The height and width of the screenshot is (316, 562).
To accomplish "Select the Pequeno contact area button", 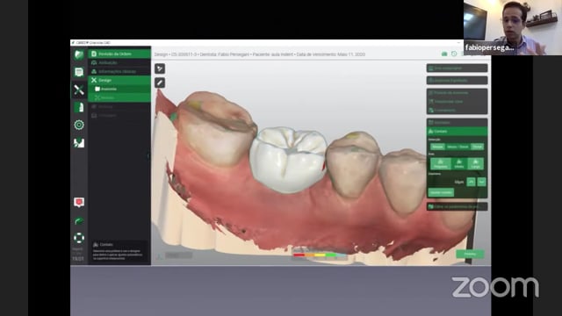I will tap(440, 164).
